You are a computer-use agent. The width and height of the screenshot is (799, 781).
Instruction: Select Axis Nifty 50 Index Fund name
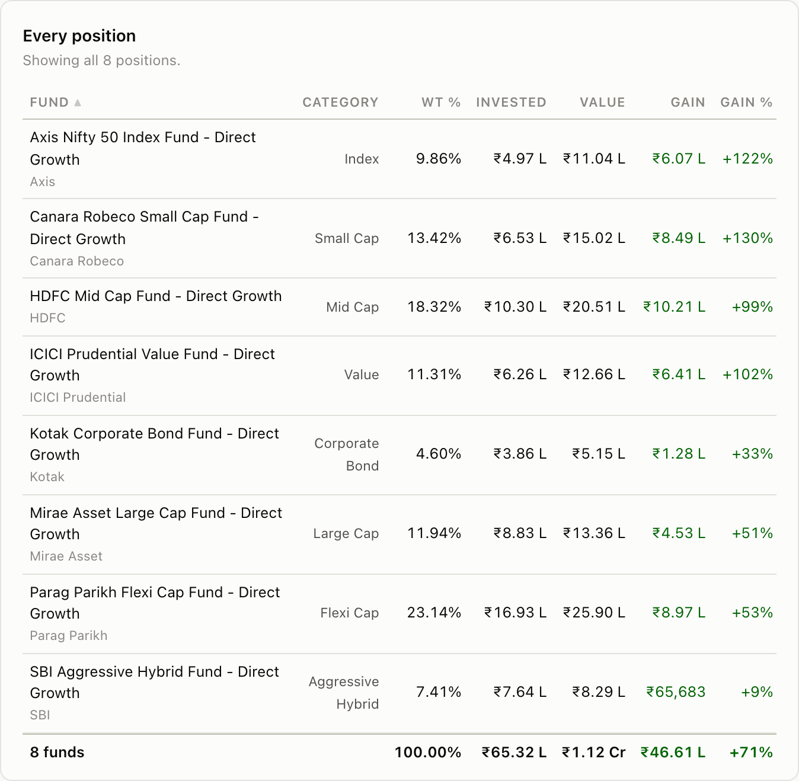point(143,148)
